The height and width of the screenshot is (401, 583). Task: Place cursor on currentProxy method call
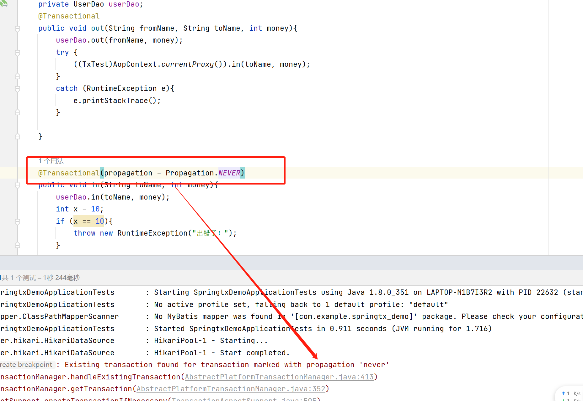pyautogui.click(x=187, y=65)
